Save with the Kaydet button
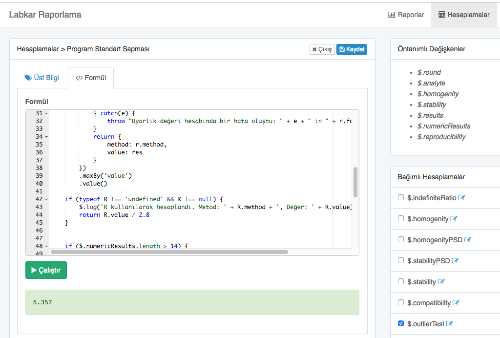The width and height of the screenshot is (500, 338). (x=352, y=49)
